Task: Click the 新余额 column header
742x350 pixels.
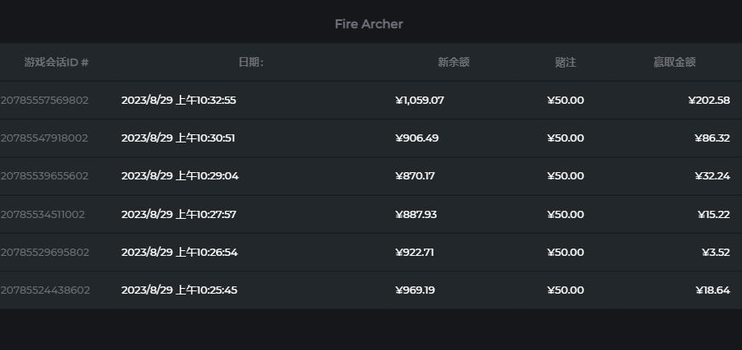Action: (454, 62)
